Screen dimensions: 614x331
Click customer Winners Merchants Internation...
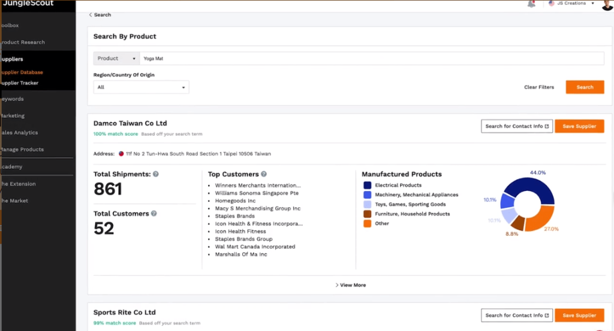(x=258, y=185)
